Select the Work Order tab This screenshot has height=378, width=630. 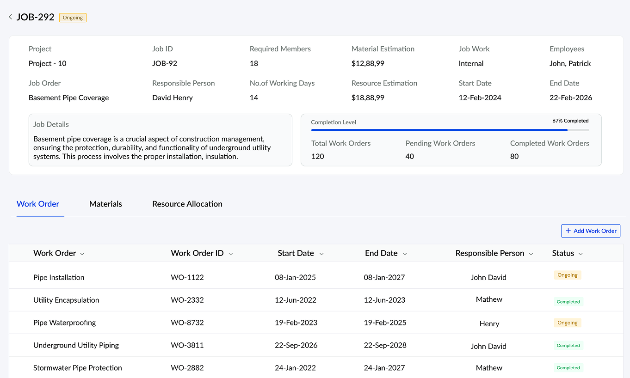(38, 204)
